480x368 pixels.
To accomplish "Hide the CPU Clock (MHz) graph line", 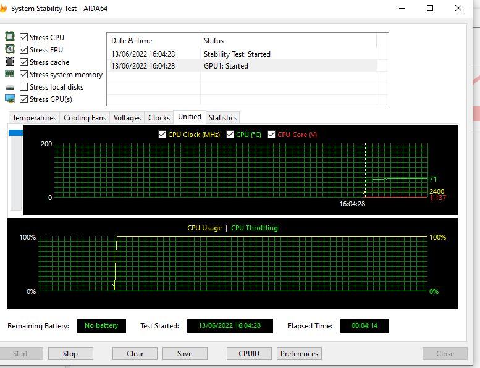I will pyautogui.click(x=162, y=134).
